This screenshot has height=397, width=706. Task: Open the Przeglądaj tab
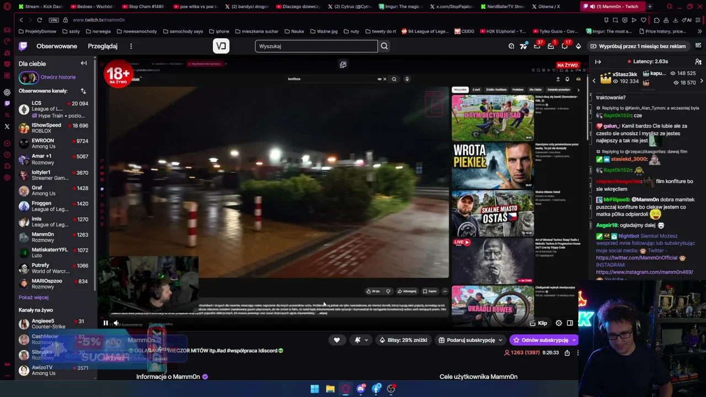[x=103, y=46]
